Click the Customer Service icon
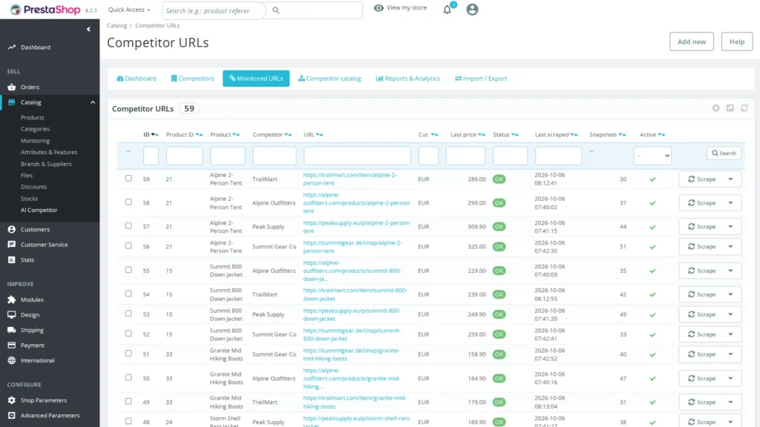 click(12, 245)
